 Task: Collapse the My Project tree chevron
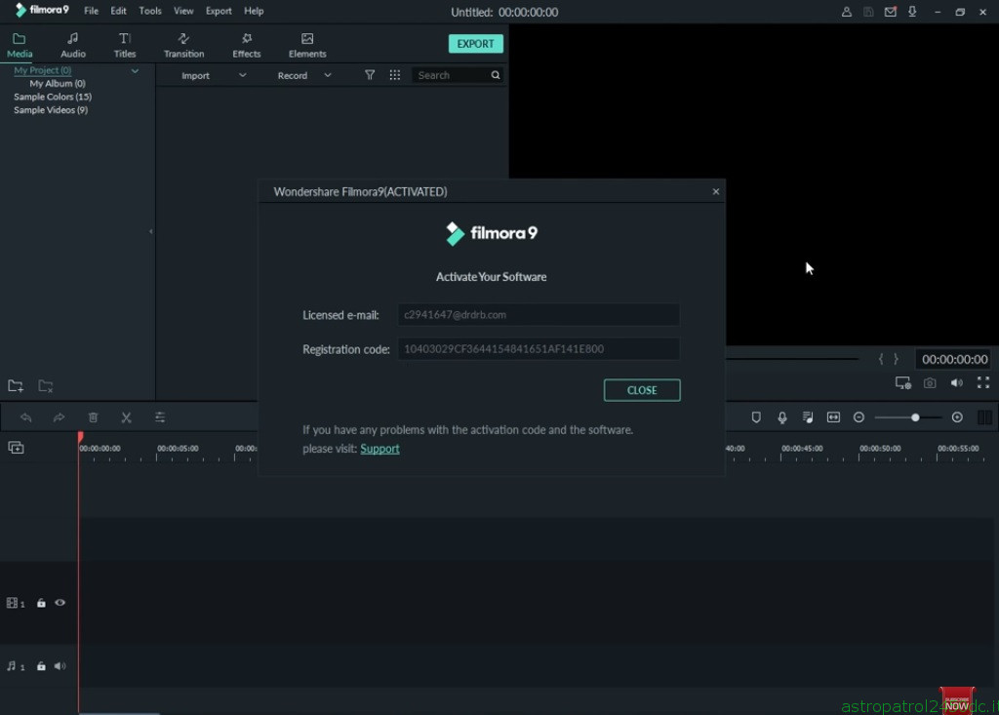[x=135, y=71]
